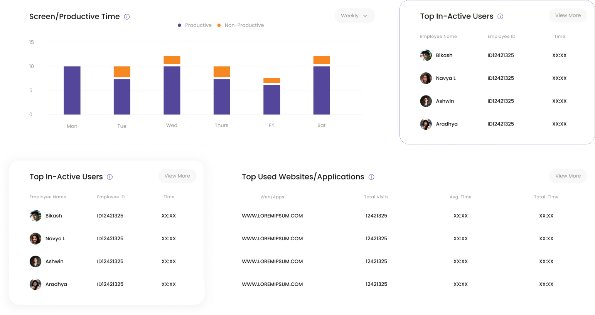Screen dimensions: 595x315
Task: Select the orange Non-Productive segment for Wed
Action: [172, 60]
